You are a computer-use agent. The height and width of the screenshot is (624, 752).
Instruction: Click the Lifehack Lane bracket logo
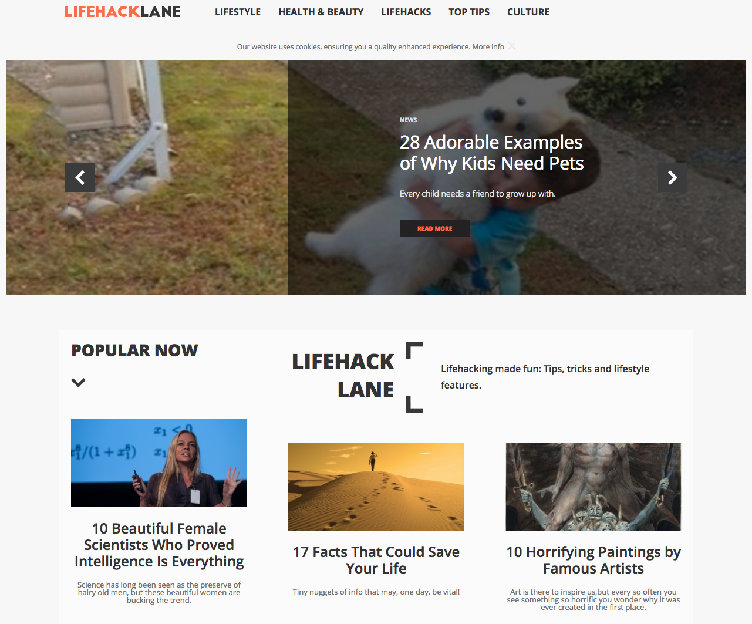(x=358, y=376)
